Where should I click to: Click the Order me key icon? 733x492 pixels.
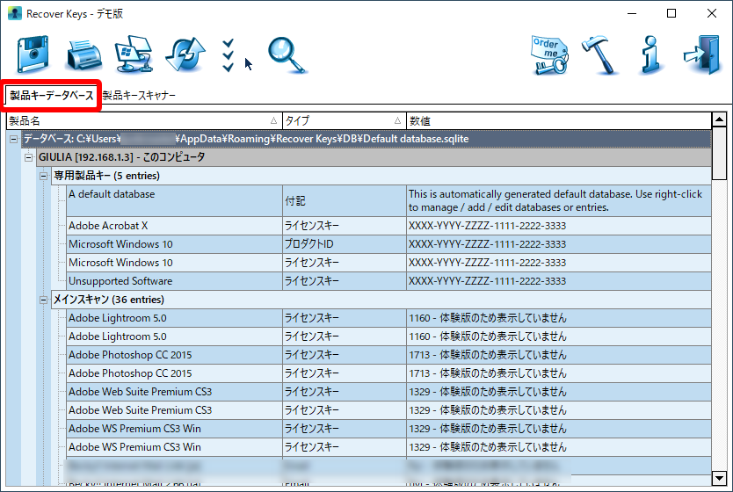tap(549, 54)
